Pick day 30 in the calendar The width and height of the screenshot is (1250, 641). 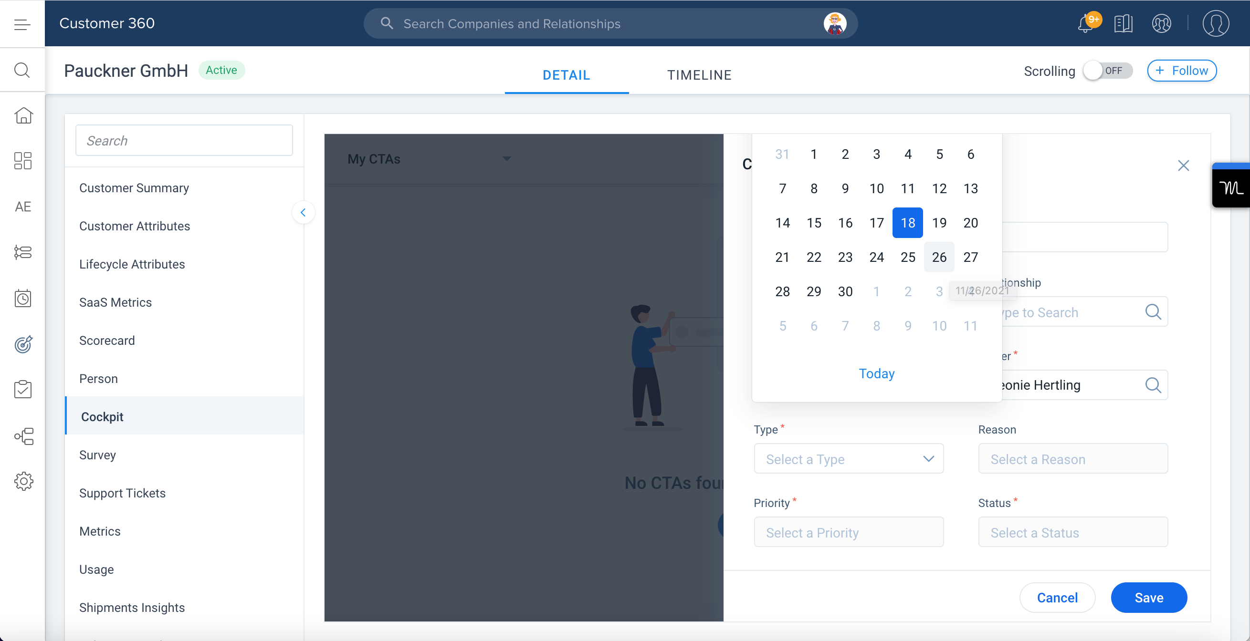(845, 291)
